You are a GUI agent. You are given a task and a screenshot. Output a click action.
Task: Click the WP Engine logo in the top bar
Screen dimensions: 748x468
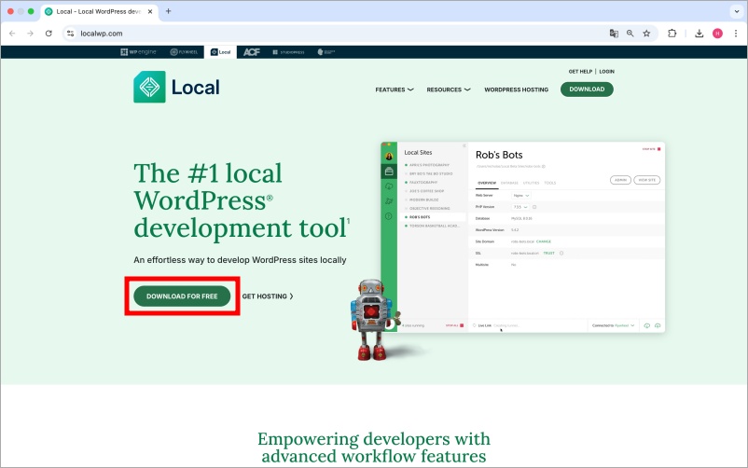click(138, 52)
